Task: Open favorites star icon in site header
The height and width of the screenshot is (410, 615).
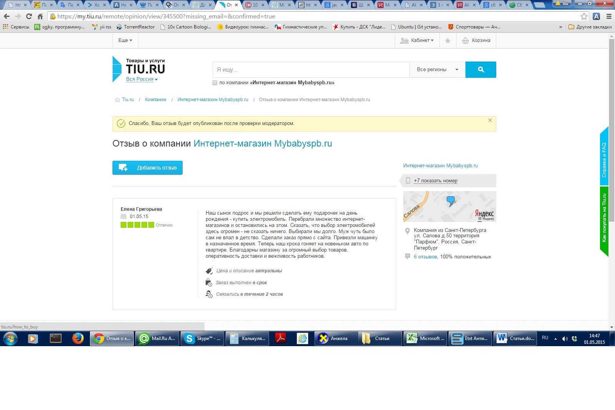Action: click(x=448, y=40)
